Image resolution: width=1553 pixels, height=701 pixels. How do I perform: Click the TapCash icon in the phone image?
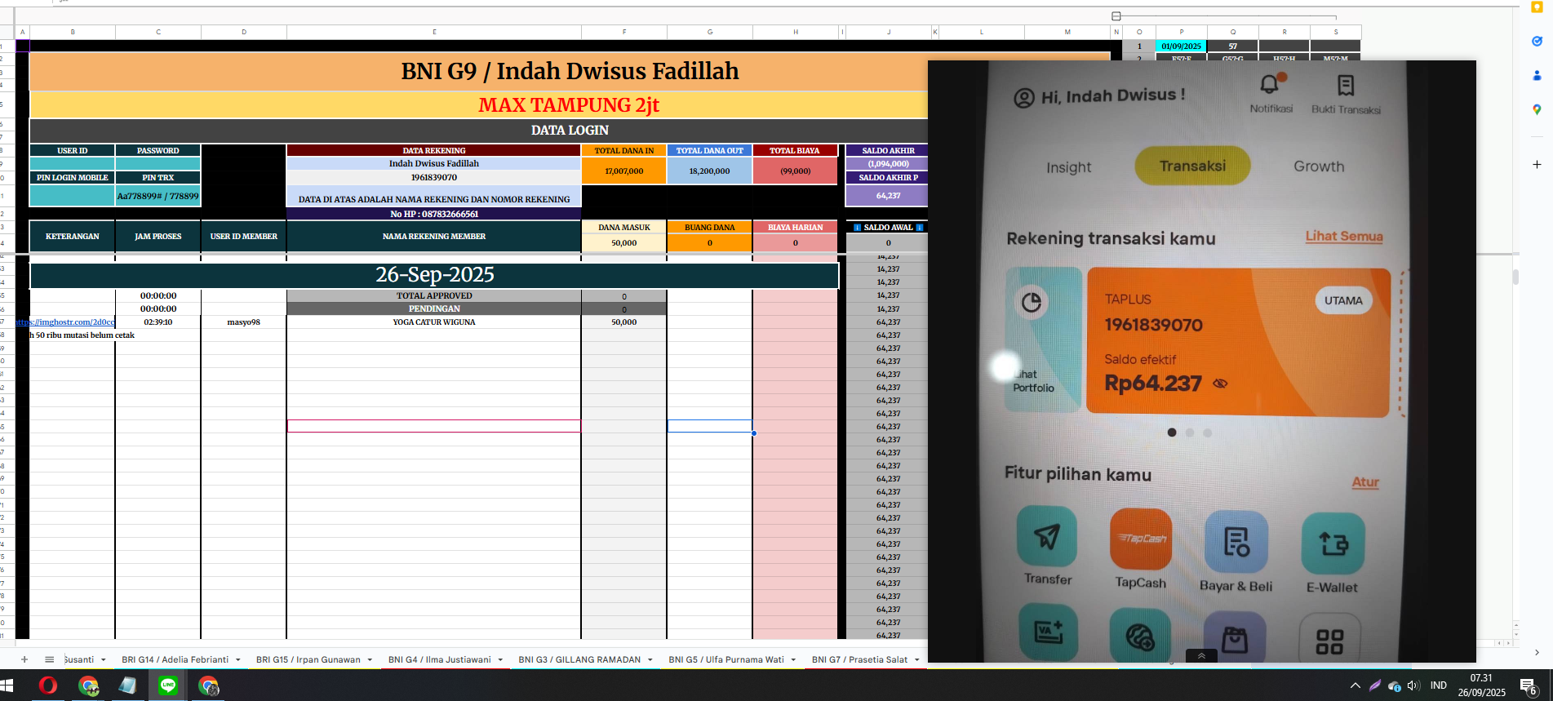click(x=1141, y=539)
